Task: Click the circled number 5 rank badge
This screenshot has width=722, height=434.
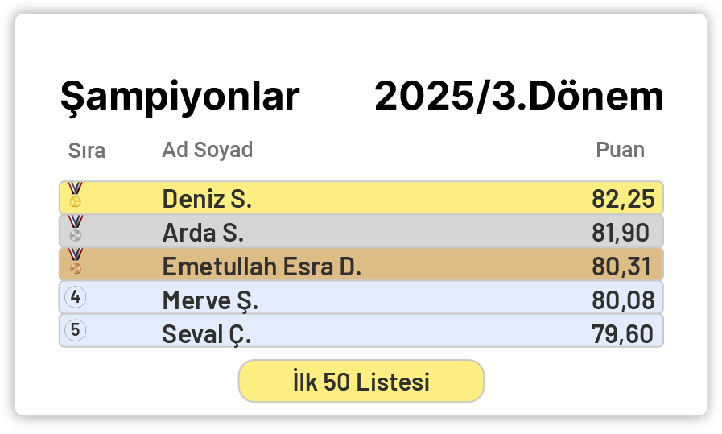Action: point(75,329)
